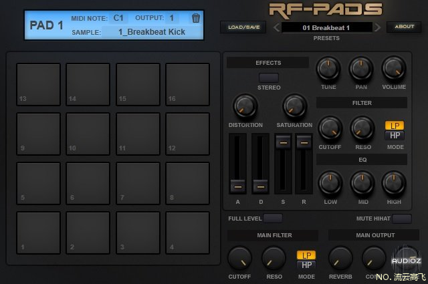This screenshot has width=428, height=284.
Task: Click the PAN knob
Action: point(361,68)
